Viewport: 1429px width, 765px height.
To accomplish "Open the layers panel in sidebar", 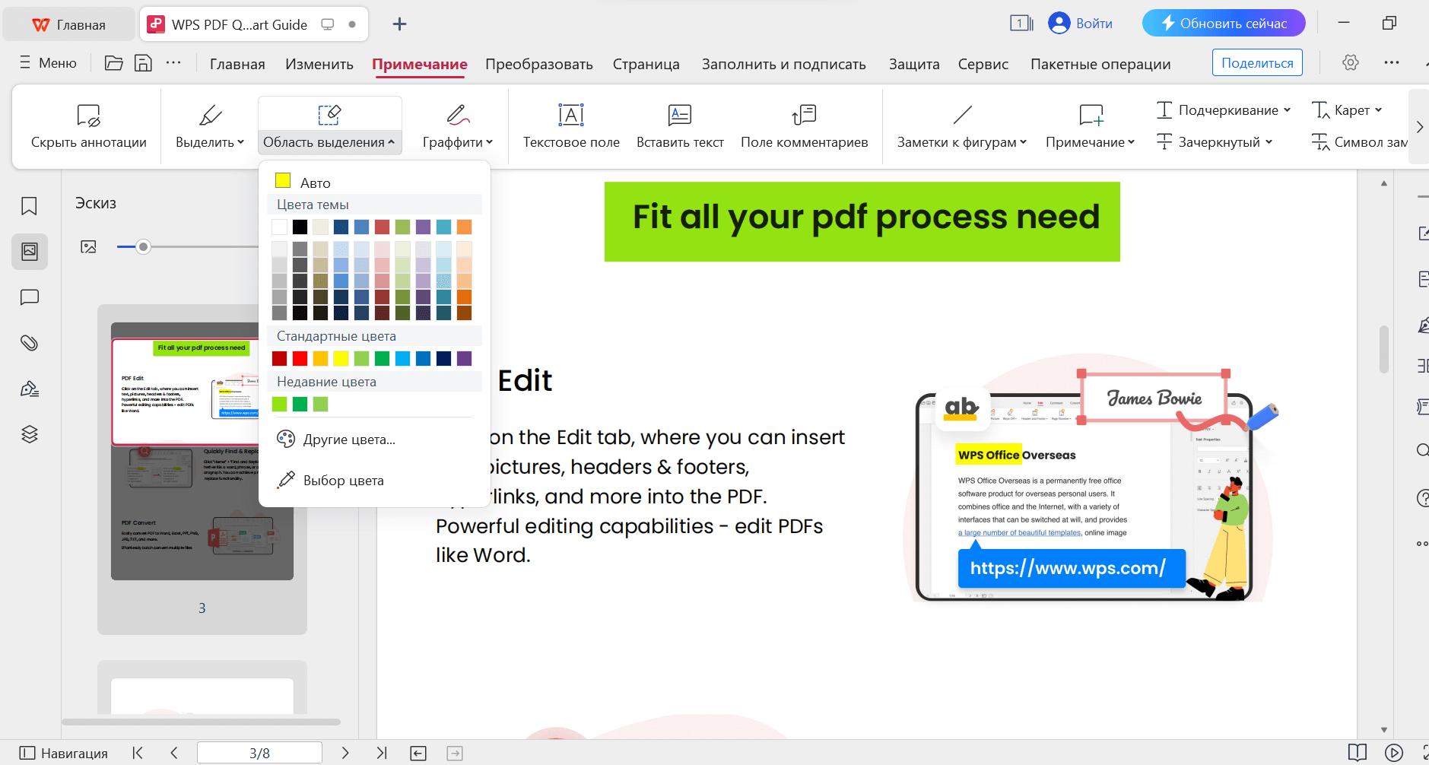I will pos(30,434).
